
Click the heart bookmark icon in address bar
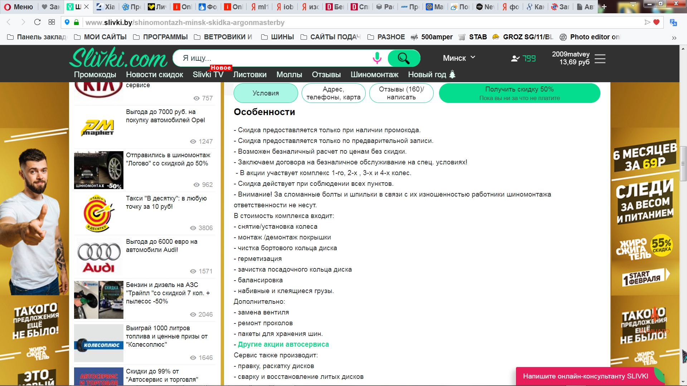pos(656,22)
